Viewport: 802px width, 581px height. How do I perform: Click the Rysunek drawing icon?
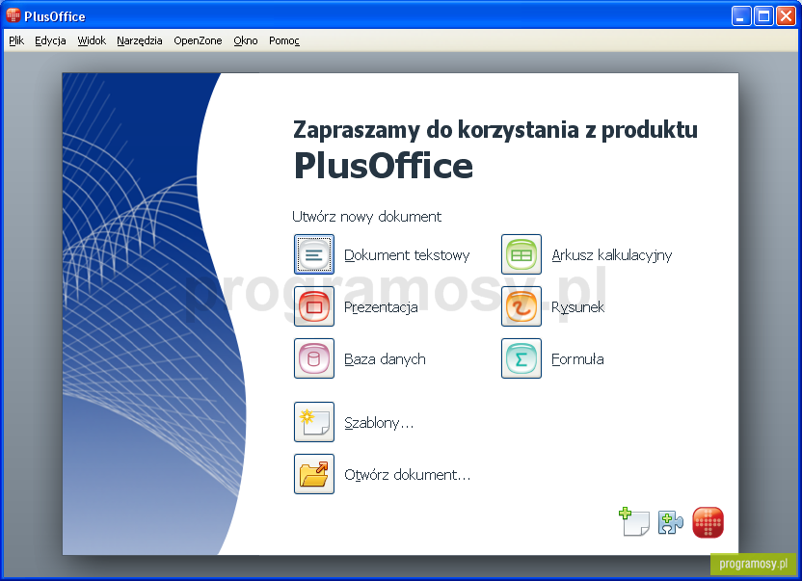(521, 306)
